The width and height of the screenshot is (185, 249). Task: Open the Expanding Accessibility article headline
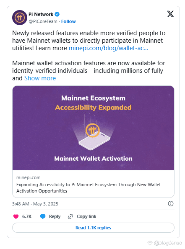[x=89, y=188]
